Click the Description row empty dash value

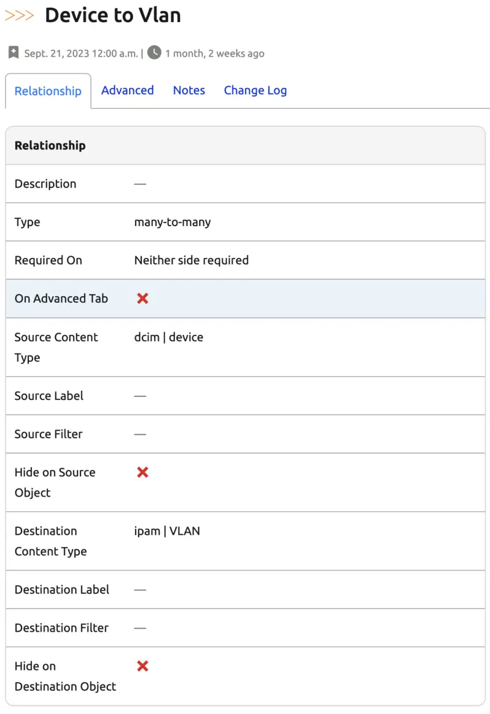tap(140, 184)
